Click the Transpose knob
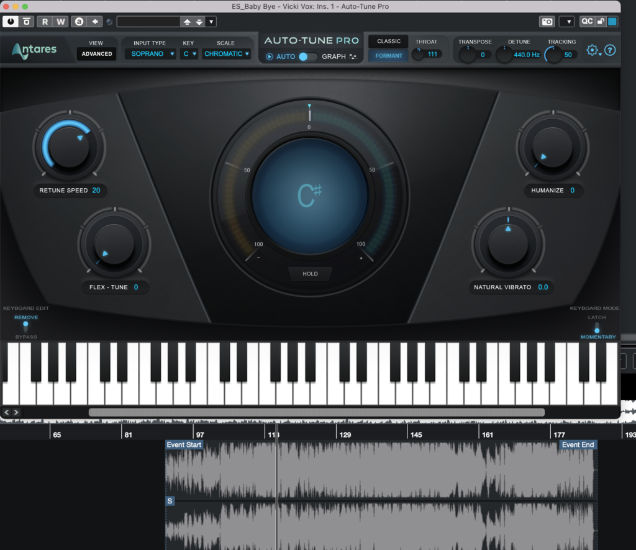This screenshot has height=550, width=636. [x=468, y=54]
